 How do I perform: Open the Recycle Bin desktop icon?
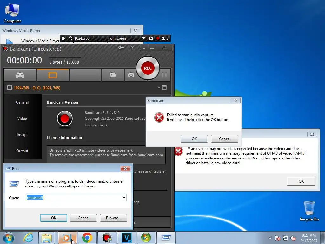click(x=309, y=211)
